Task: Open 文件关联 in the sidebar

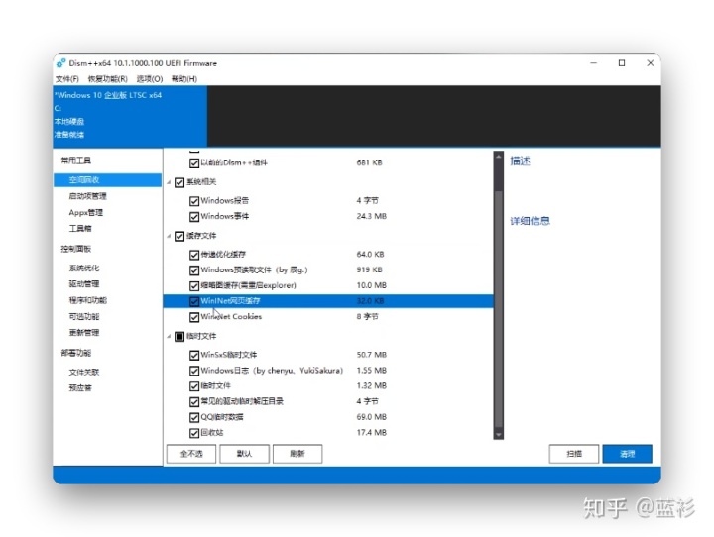Action: pos(83,372)
